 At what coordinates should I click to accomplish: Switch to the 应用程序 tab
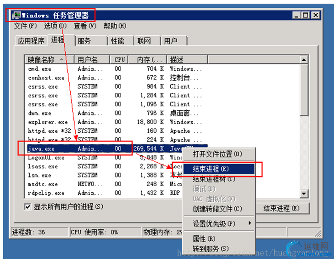31,41
